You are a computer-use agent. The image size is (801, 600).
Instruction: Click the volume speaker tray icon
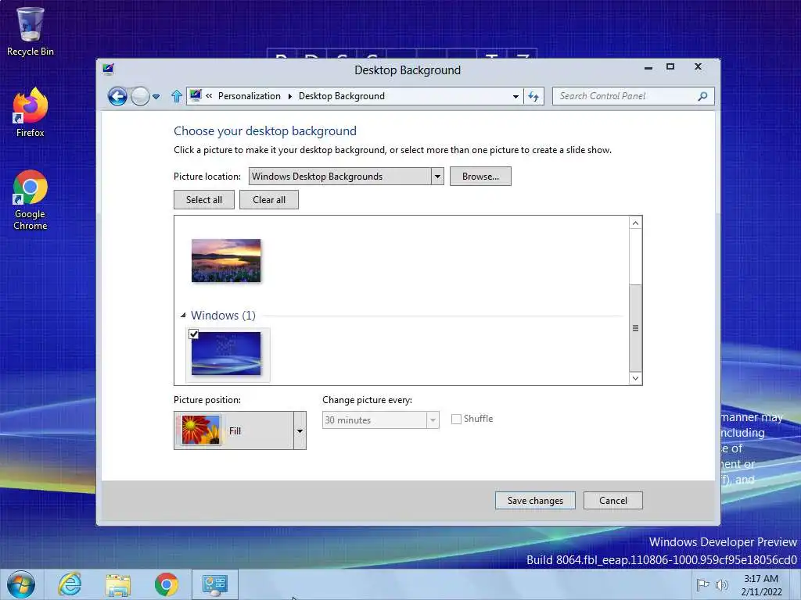pyautogui.click(x=722, y=584)
